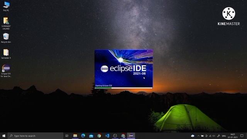247x139 pixels.
Task: Open Visual Studio Code from the taskbar
Action: pyautogui.click(x=107, y=136)
